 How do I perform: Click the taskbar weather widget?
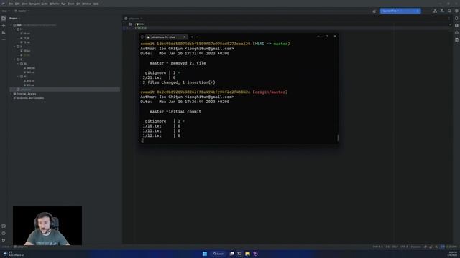point(13,254)
